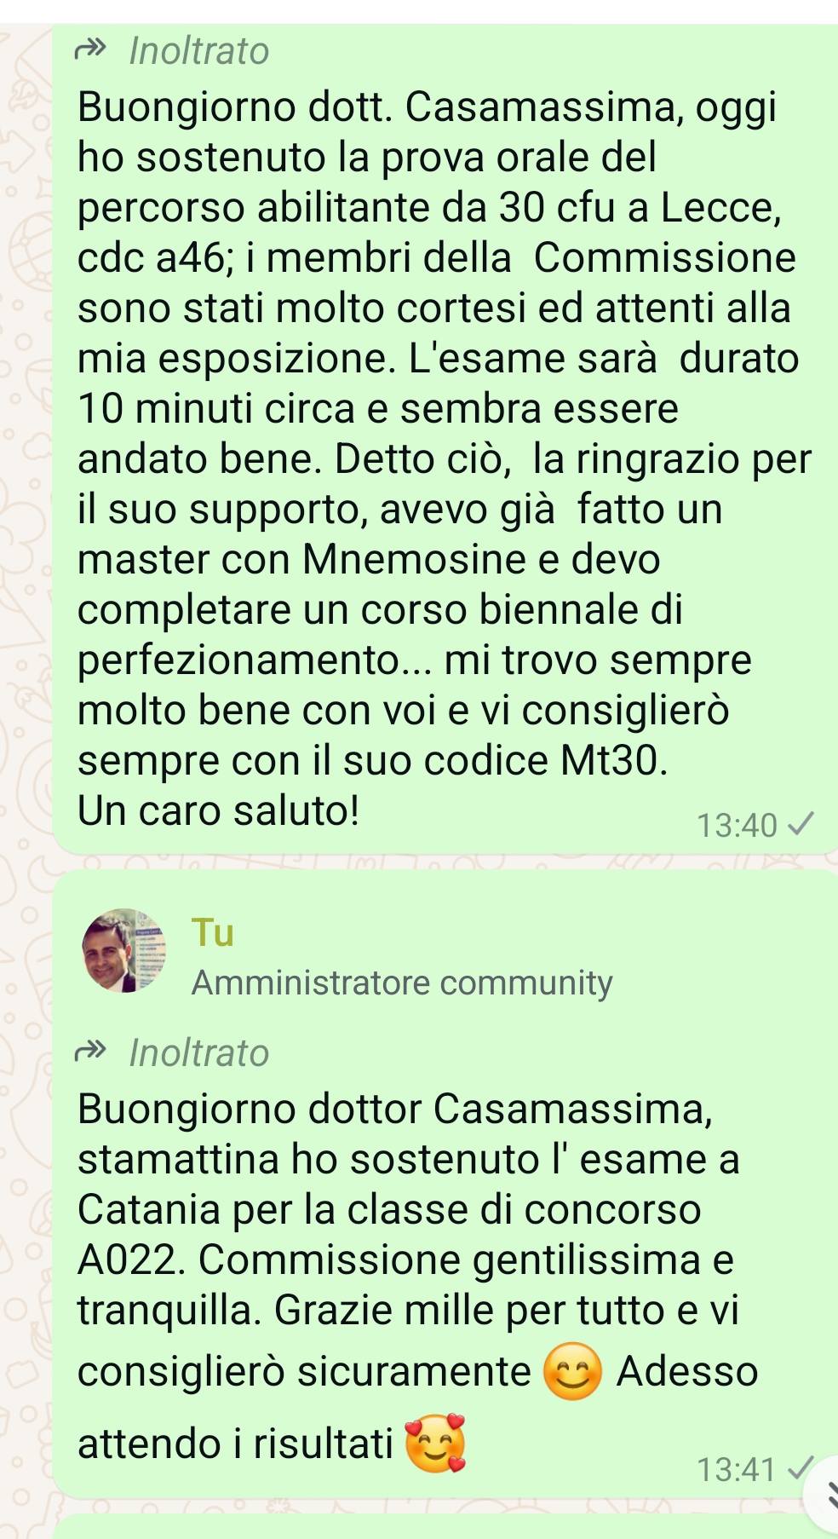Tap the single check mark next to 13:40
This screenshot has height=1539, width=838.
[x=801, y=824]
